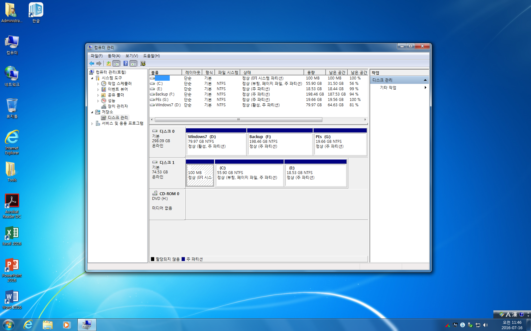Click the 디스크 0 label block

click(x=167, y=142)
